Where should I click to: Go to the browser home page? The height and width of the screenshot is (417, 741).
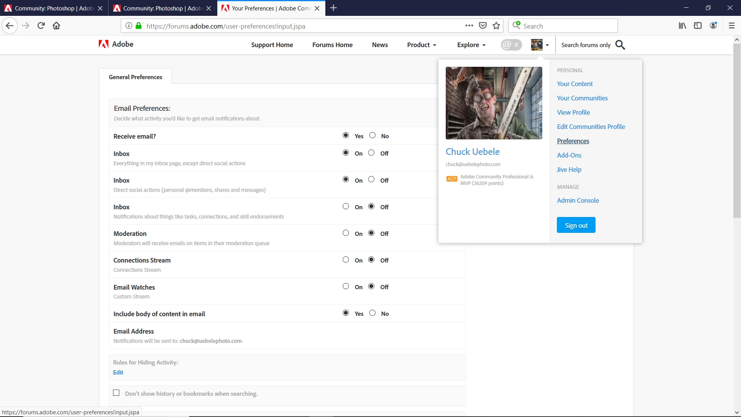(56, 26)
